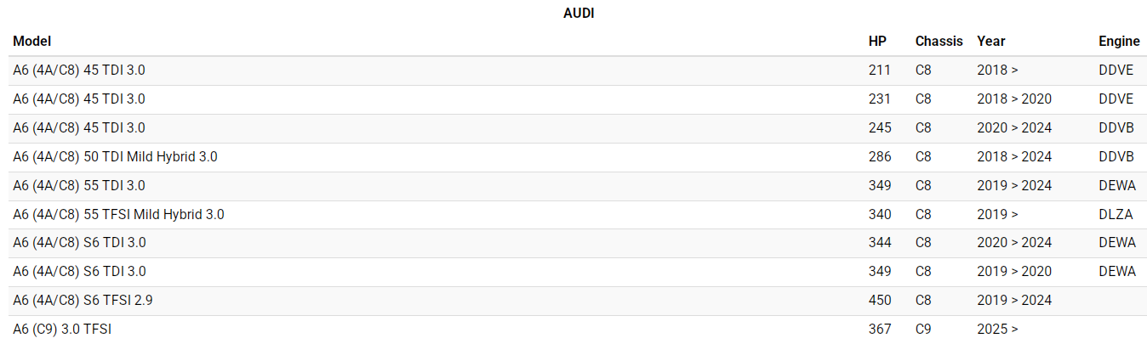
Task: Click the "2025 >" year cell
Action: click(997, 329)
